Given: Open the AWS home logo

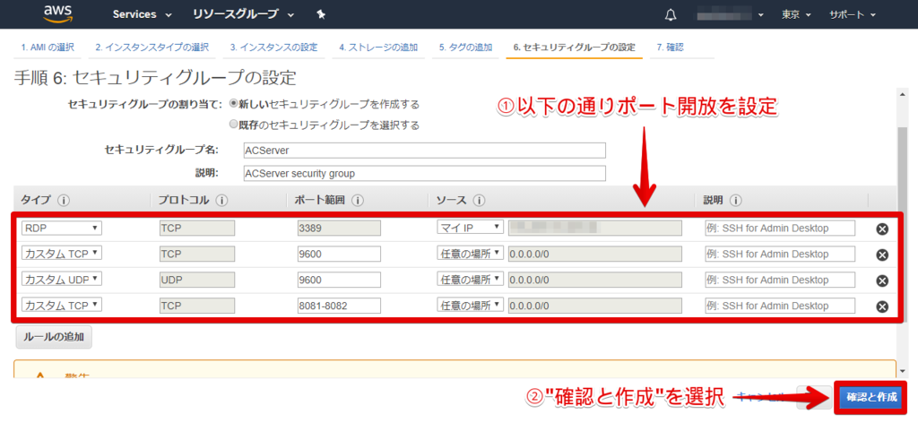Looking at the screenshot, I should pos(56,14).
